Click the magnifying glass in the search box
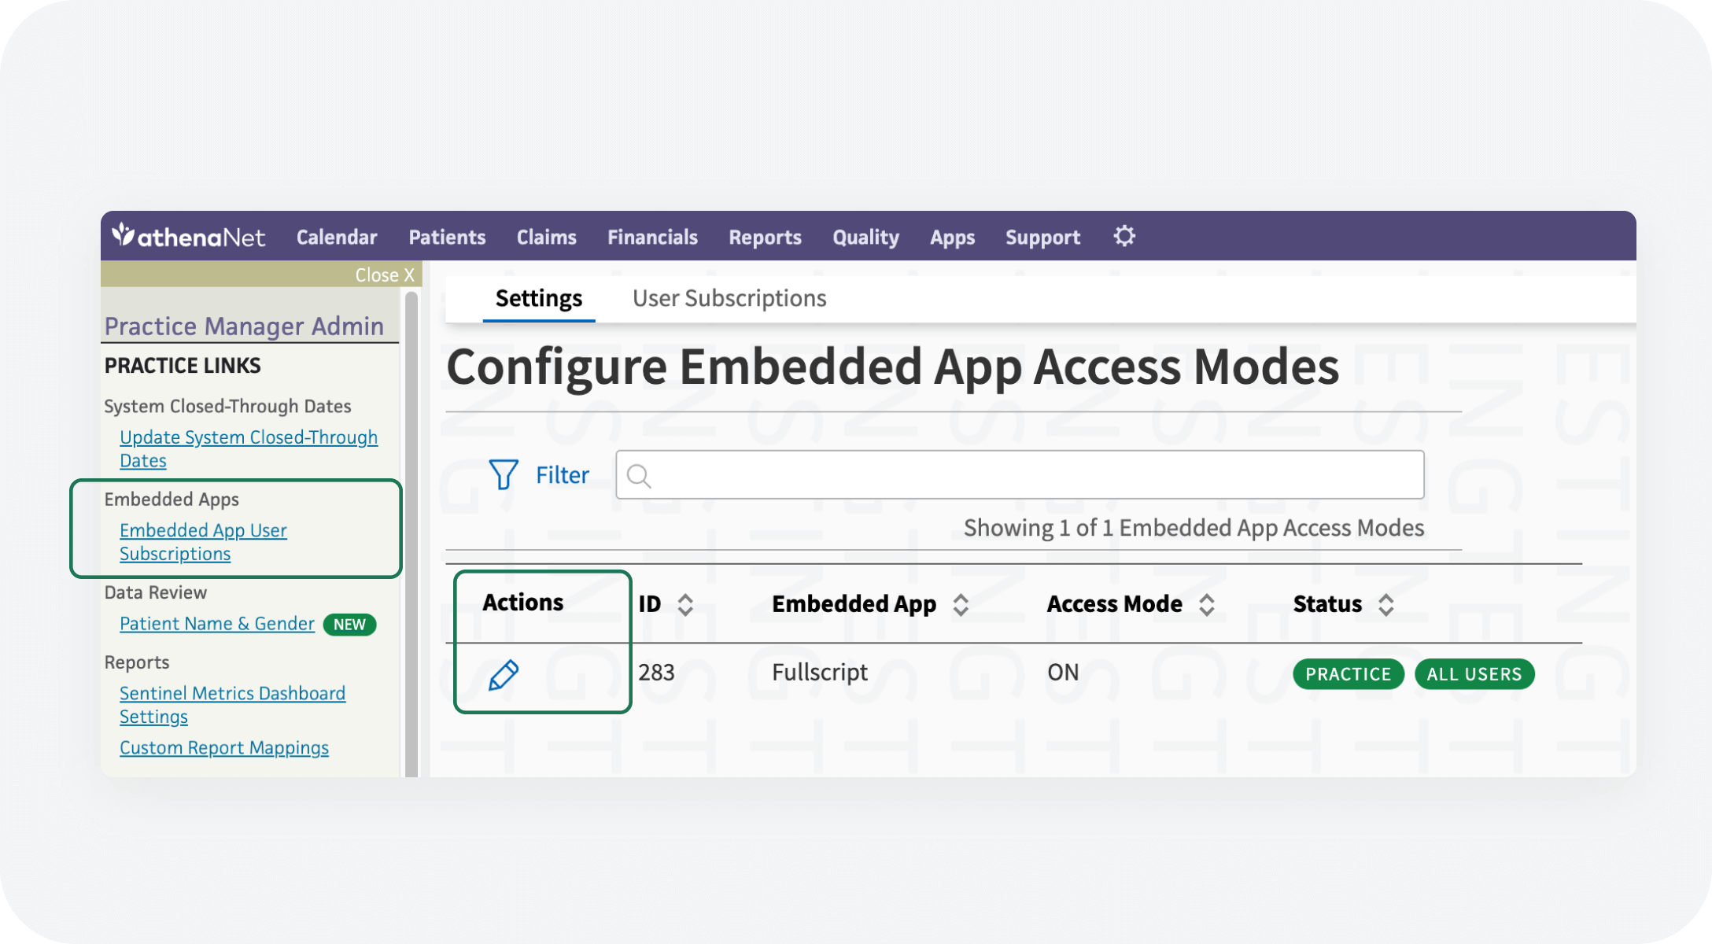Screen dimensions: 1712x944 point(638,474)
